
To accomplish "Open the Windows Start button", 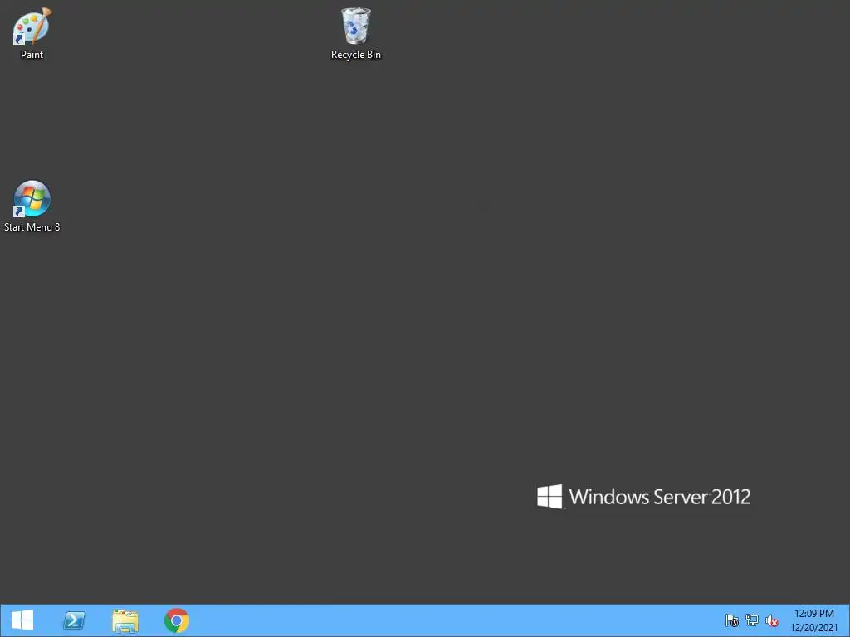I will (22, 620).
